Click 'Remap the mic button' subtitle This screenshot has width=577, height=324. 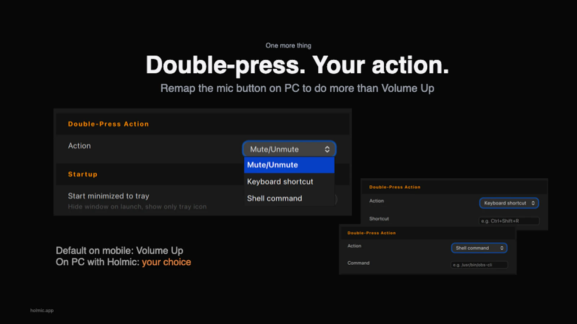coord(297,88)
